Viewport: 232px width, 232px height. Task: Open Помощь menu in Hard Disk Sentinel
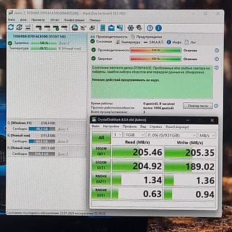95,20
